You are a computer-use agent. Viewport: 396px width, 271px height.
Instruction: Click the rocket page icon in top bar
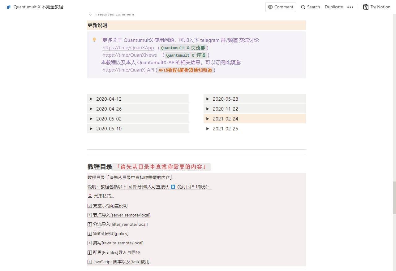coord(8,7)
